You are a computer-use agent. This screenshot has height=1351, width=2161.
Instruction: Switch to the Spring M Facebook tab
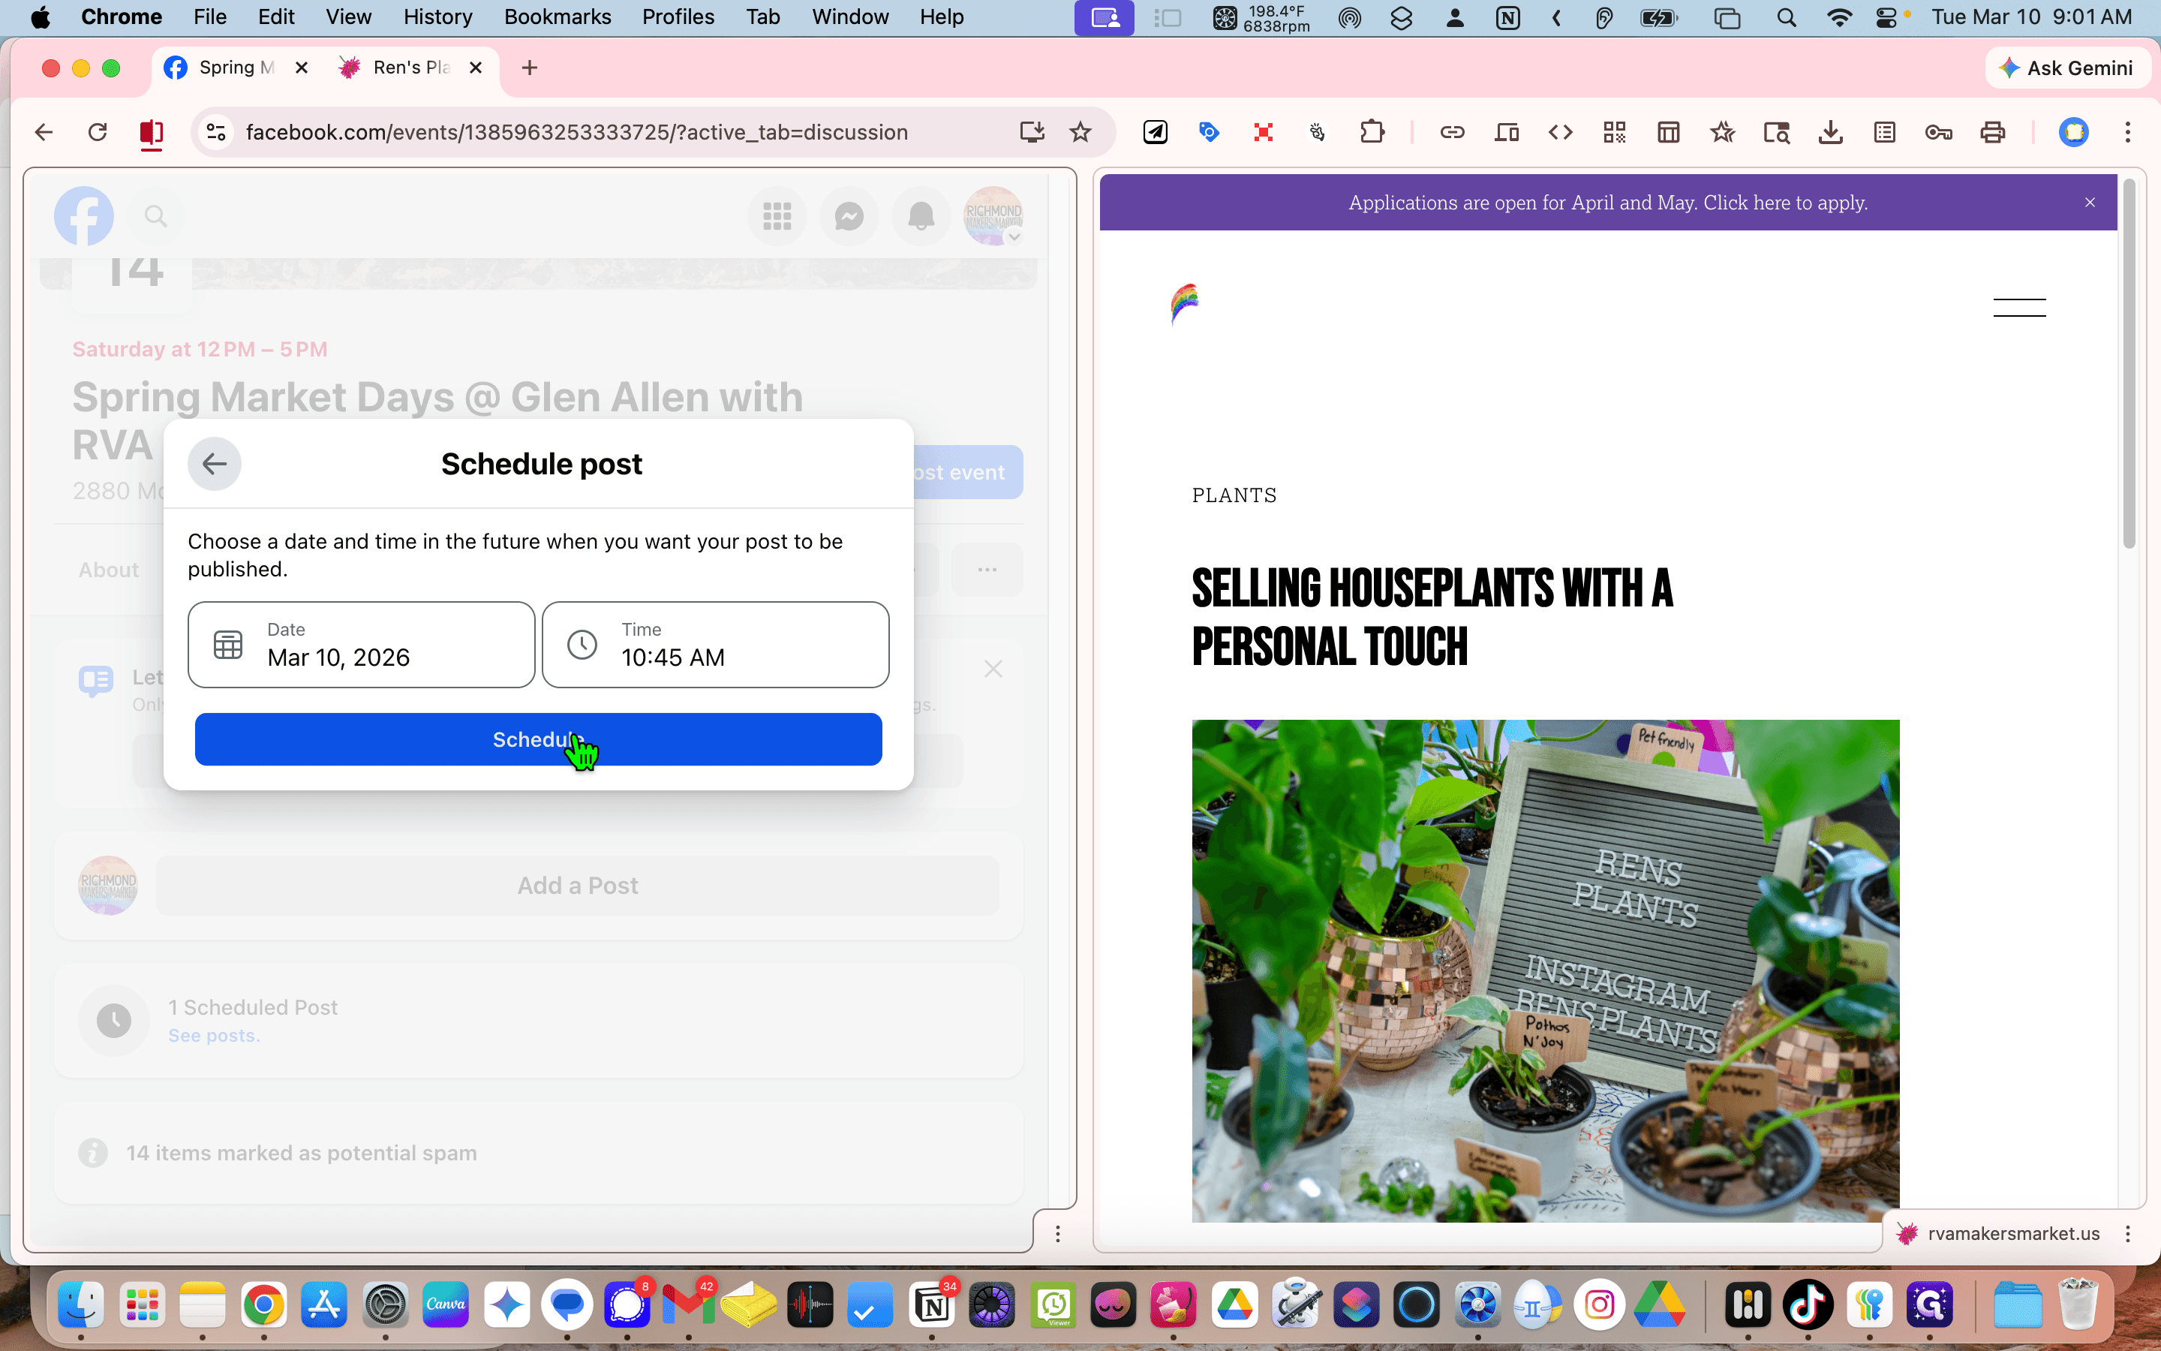236,68
